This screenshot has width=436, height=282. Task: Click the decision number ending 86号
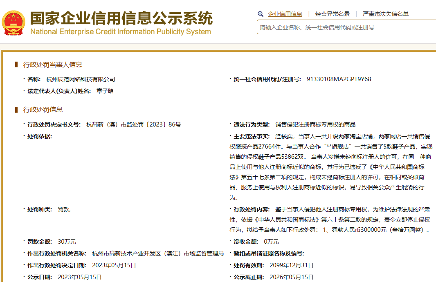133,124
